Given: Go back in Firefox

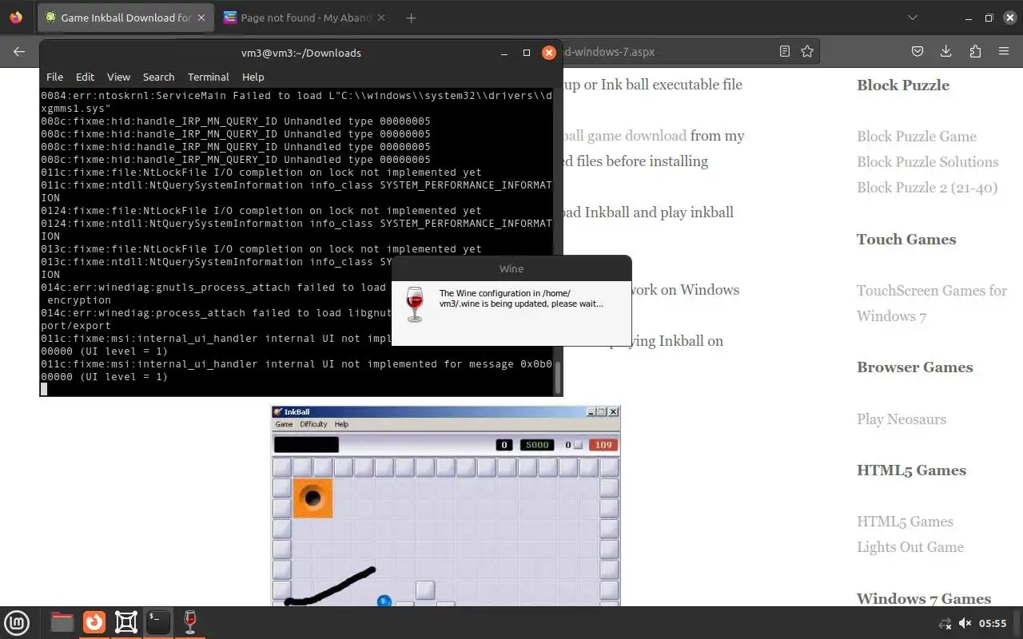Looking at the screenshot, I should pos(19,51).
